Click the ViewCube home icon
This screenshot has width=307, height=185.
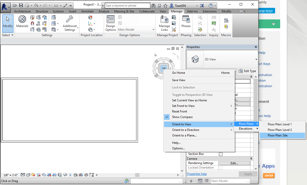(x=155, y=55)
